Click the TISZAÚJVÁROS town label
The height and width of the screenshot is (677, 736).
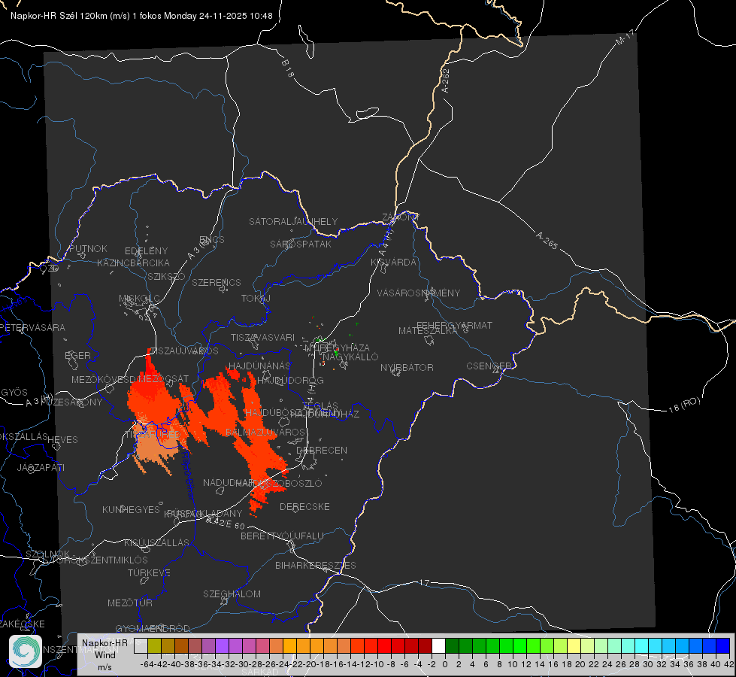tap(184, 351)
